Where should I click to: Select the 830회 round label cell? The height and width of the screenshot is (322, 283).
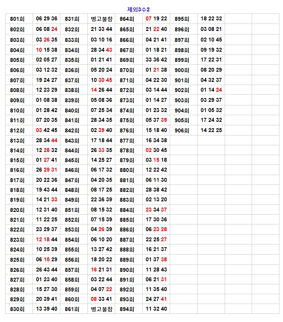point(17,309)
